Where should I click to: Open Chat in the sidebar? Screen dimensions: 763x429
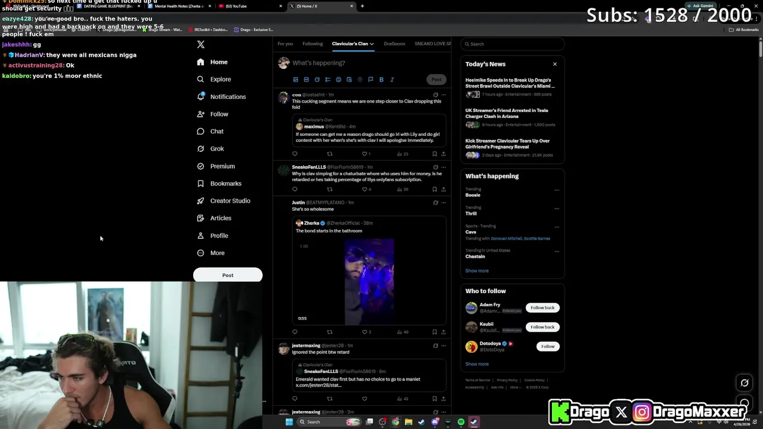(210, 131)
